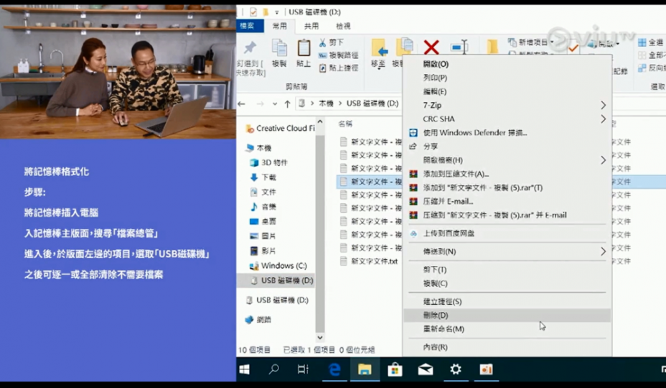Click 貼上捷徑 paste shortcut in ribbon
Viewport: 666px width, 388px height.
click(x=339, y=68)
